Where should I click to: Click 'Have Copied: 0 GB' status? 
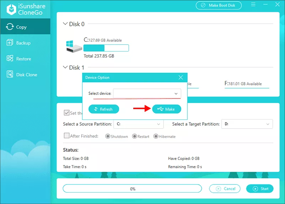184,159
